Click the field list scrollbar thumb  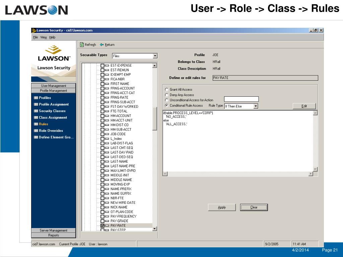[155, 119]
